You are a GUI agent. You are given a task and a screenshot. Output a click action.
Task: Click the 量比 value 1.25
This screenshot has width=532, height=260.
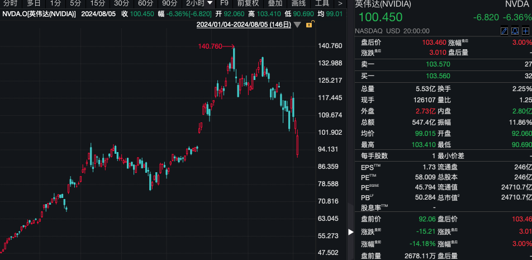coord(525,100)
